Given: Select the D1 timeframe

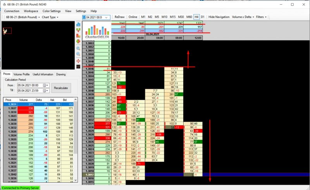Looking at the screenshot, I should (x=203, y=17).
